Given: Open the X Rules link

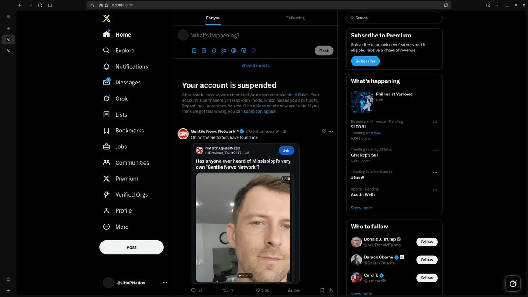Looking at the screenshot, I should [302, 95].
